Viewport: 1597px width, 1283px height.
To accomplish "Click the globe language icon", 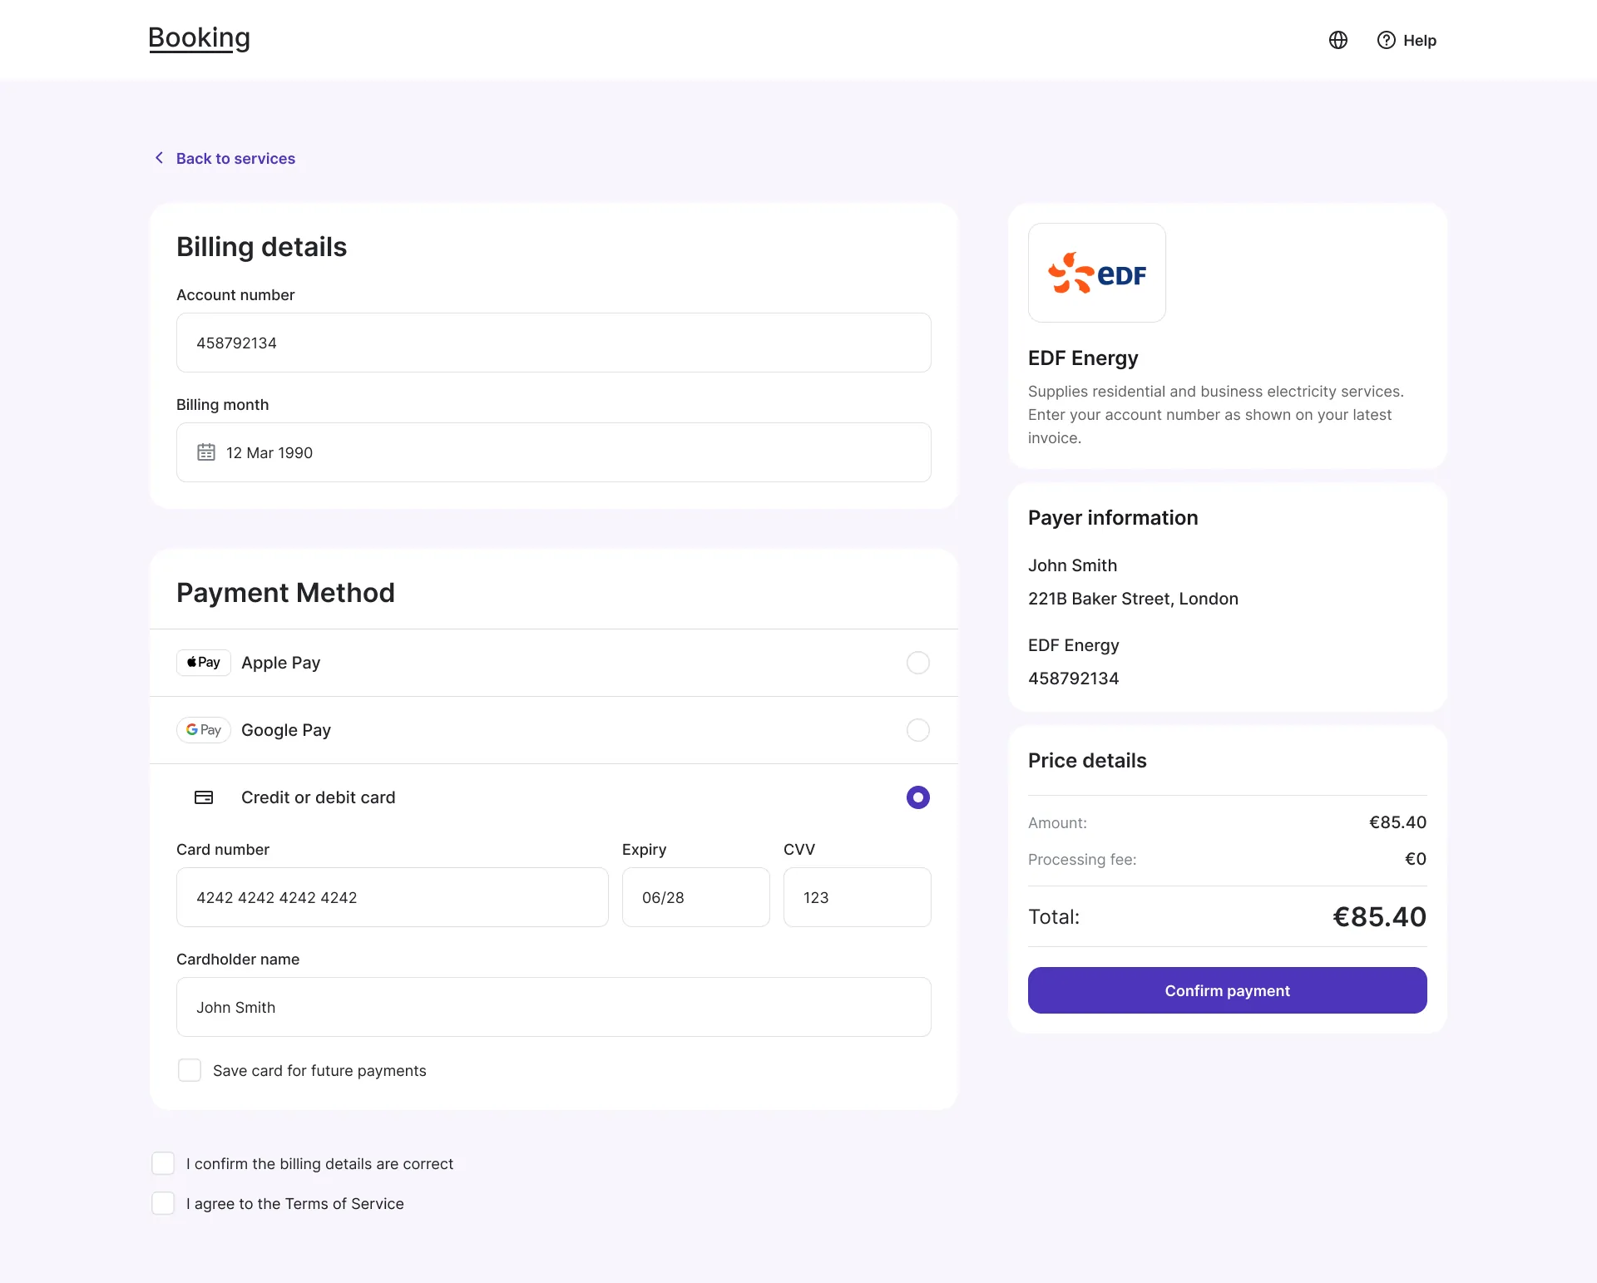I will (1337, 40).
